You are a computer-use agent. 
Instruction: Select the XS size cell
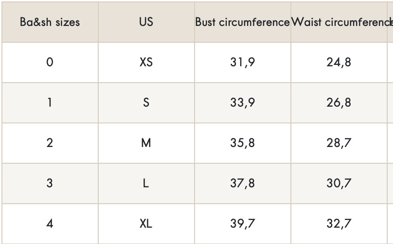pyautogui.click(x=146, y=62)
